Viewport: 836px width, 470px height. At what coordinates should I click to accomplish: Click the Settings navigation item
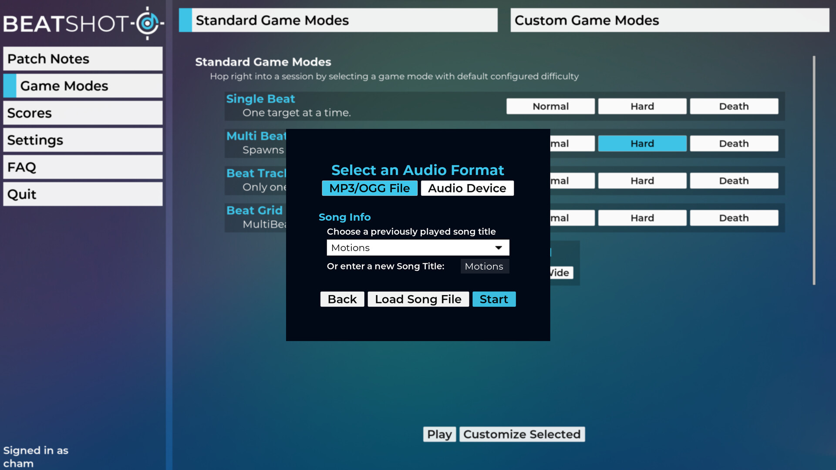pyautogui.click(x=83, y=140)
